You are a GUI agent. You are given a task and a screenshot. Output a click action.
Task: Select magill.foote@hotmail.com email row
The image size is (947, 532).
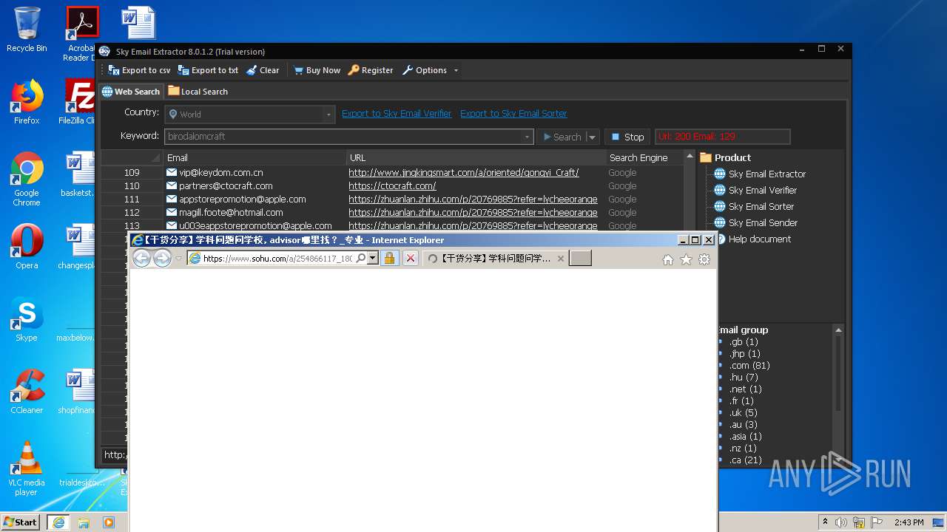[x=231, y=212]
